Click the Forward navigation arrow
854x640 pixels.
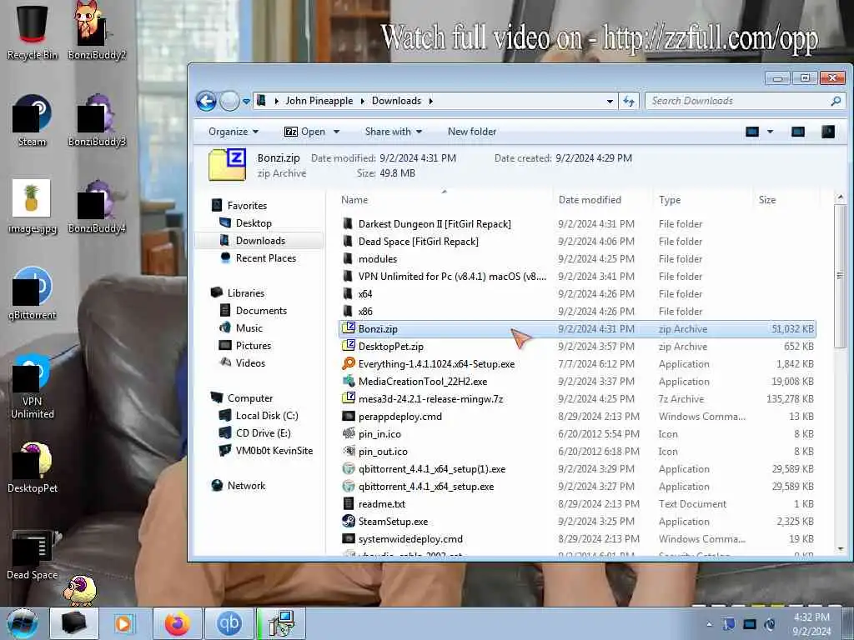(229, 101)
